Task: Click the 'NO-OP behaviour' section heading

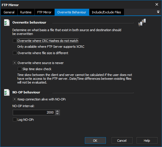Action: tap(26, 92)
